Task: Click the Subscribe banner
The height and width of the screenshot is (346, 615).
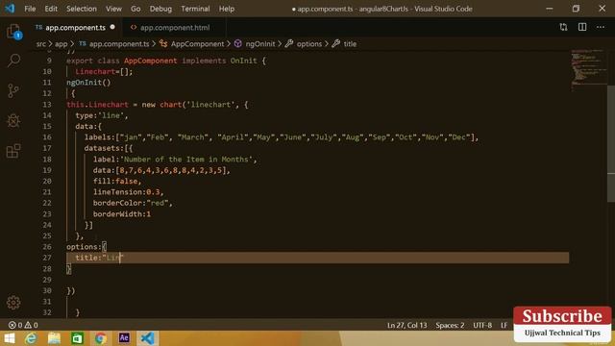Action: [x=562, y=324]
